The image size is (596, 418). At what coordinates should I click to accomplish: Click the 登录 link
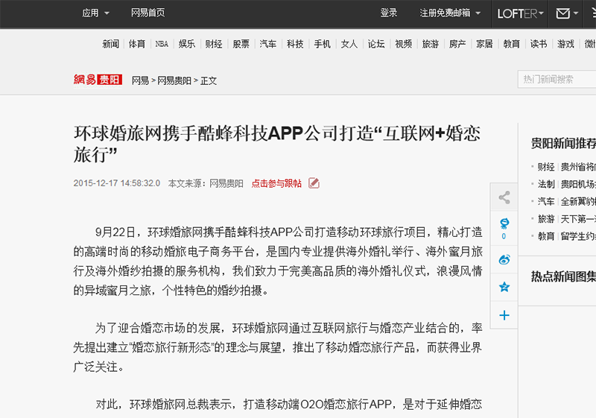pyautogui.click(x=388, y=13)
